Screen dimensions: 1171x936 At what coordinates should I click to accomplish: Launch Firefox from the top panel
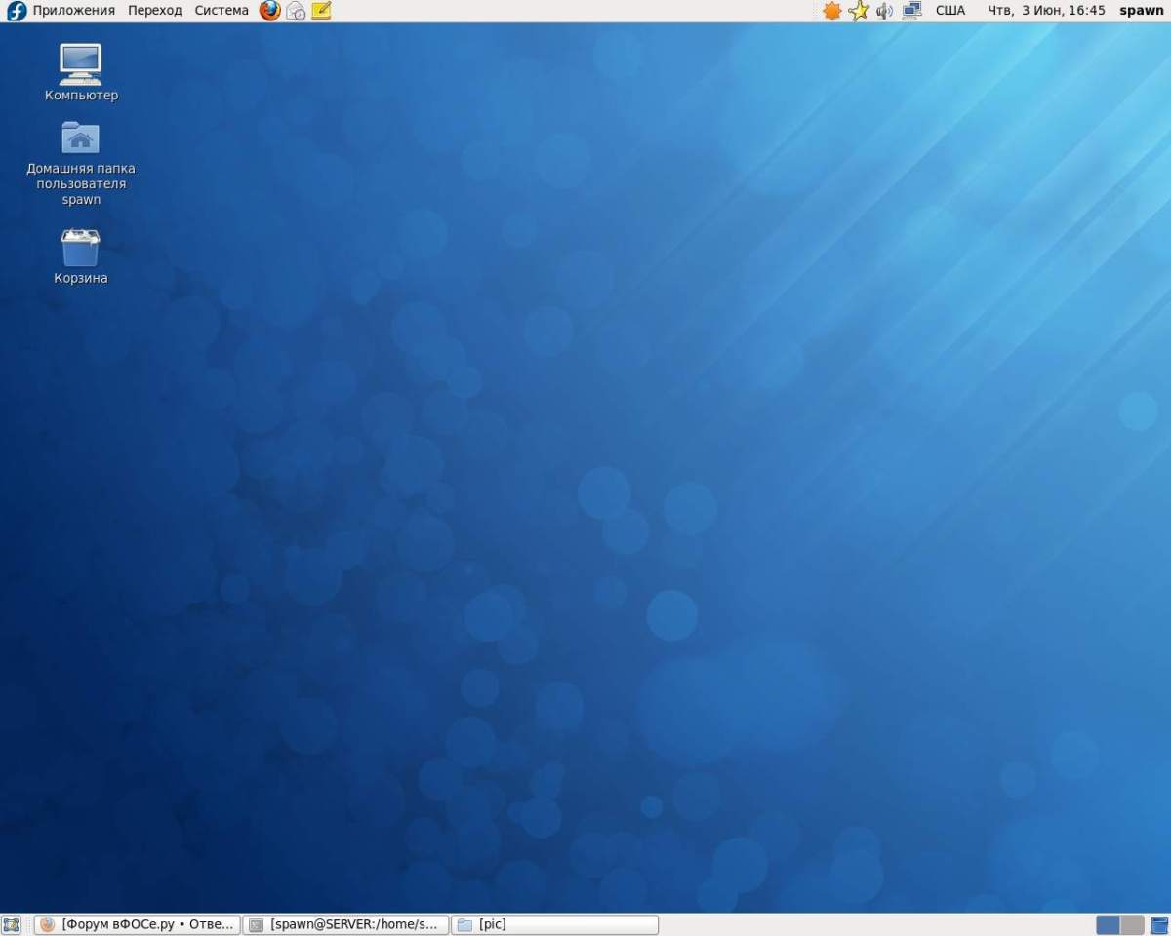point(270,11)
